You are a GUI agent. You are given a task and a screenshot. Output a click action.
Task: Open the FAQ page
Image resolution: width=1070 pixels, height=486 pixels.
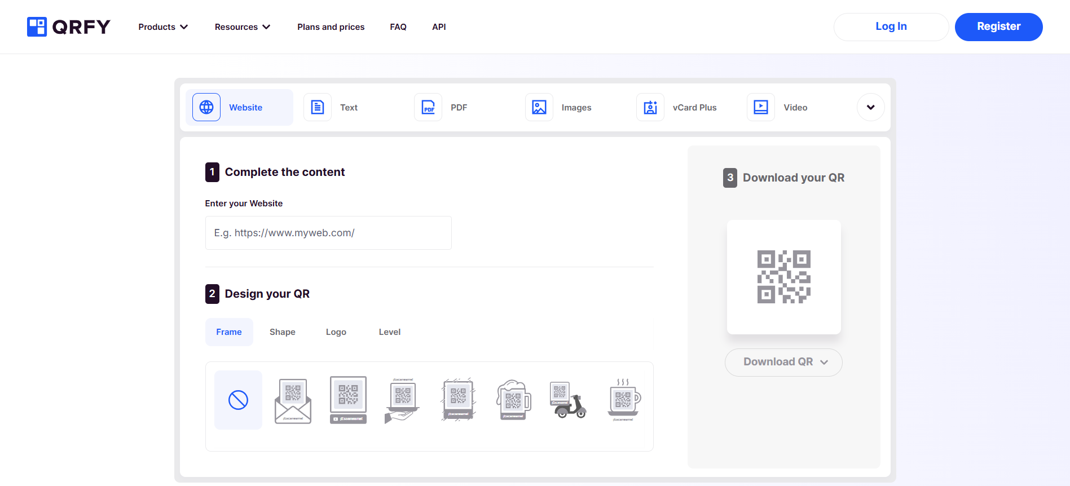click(398, 26)
